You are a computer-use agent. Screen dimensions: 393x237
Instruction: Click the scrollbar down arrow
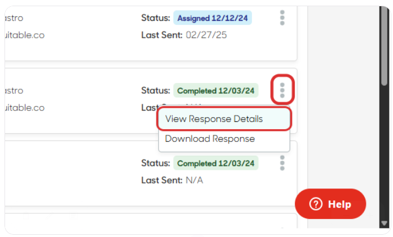(384, 223)
